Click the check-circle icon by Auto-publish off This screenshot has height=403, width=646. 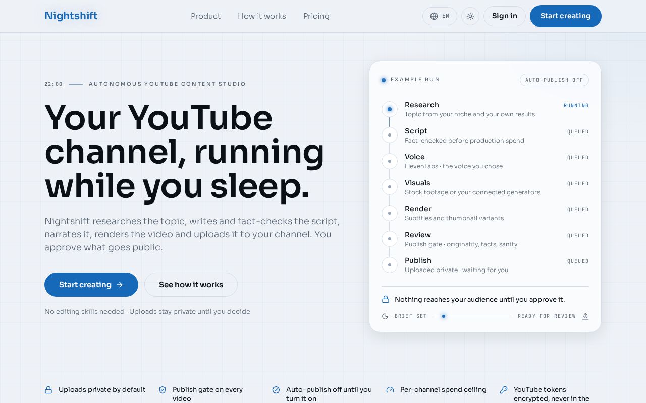[x=276, y=390]
